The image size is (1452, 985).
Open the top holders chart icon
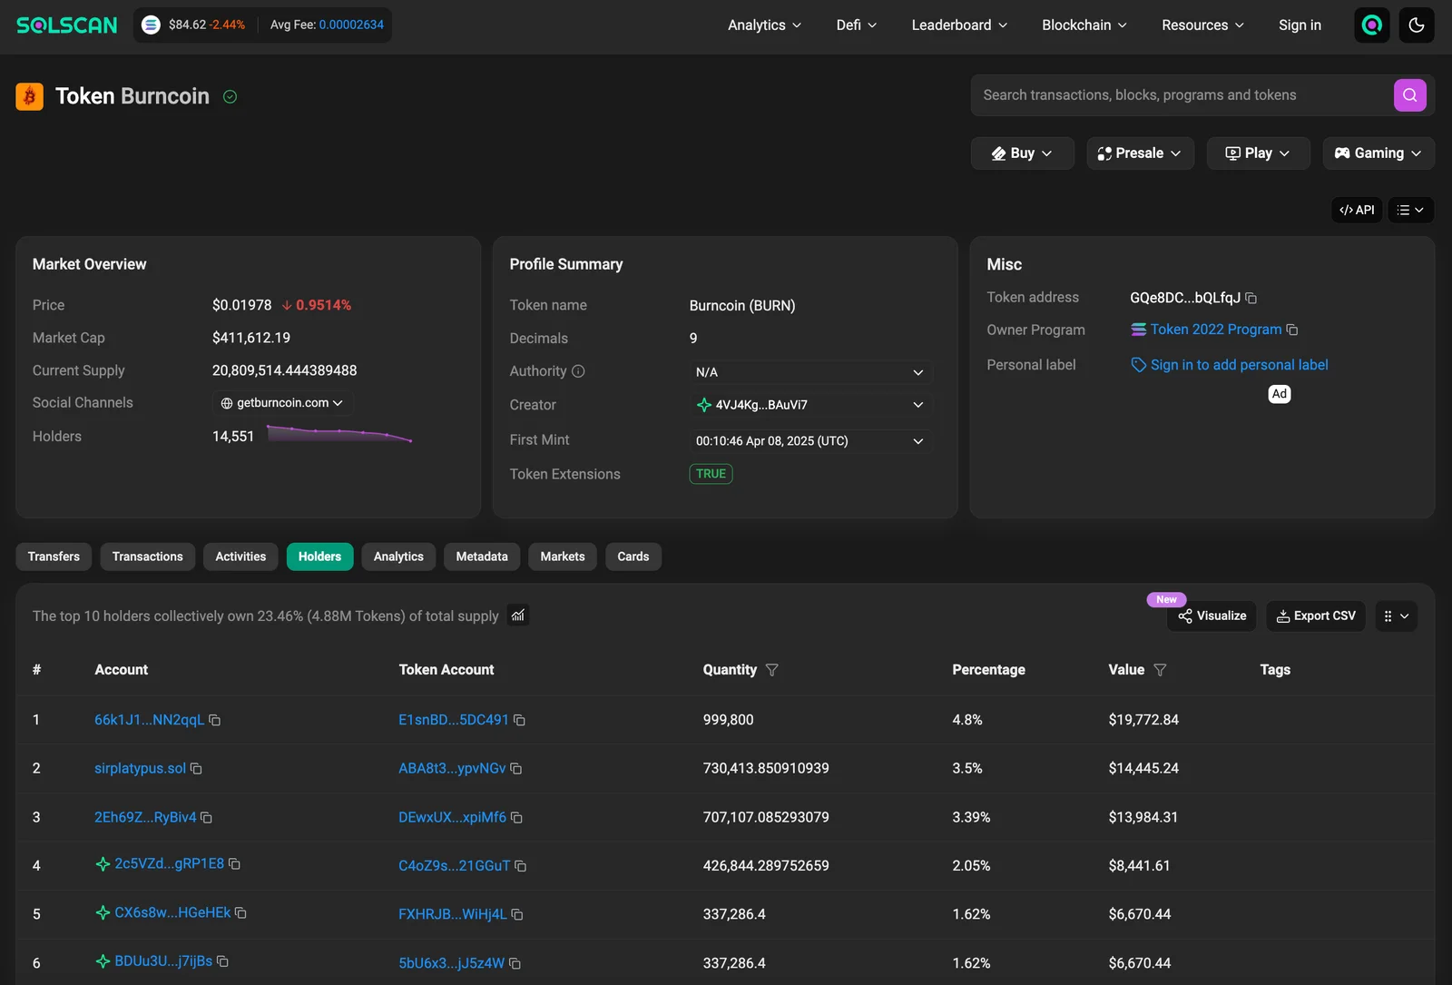[x=518, y=616]
